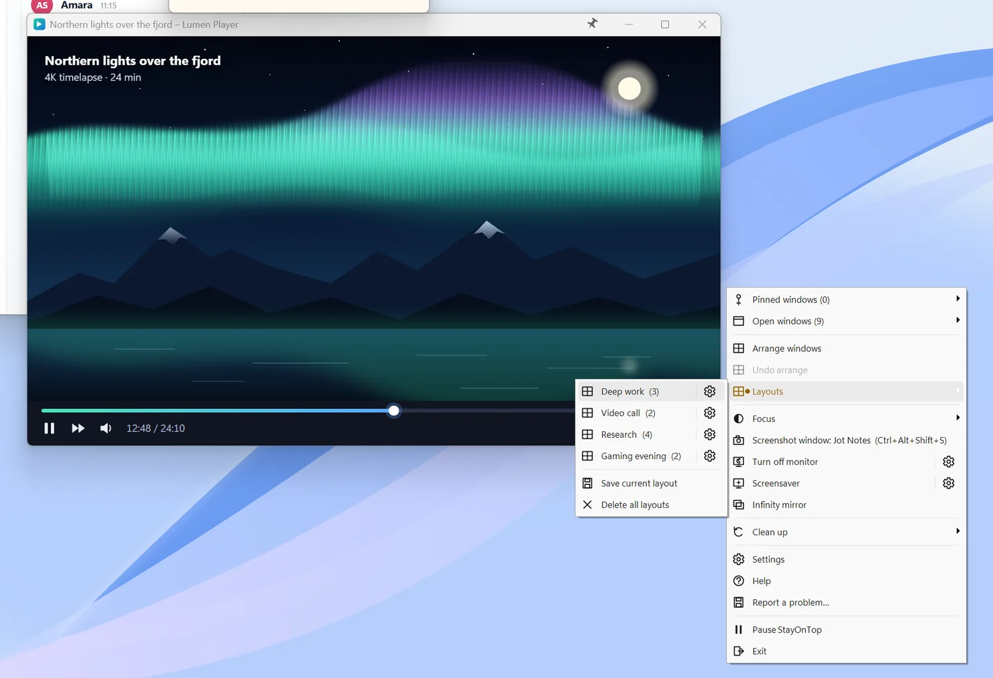993x678 pixels.
Task: Click the Infinity mirror icon
Action: [x=739, y=505]
